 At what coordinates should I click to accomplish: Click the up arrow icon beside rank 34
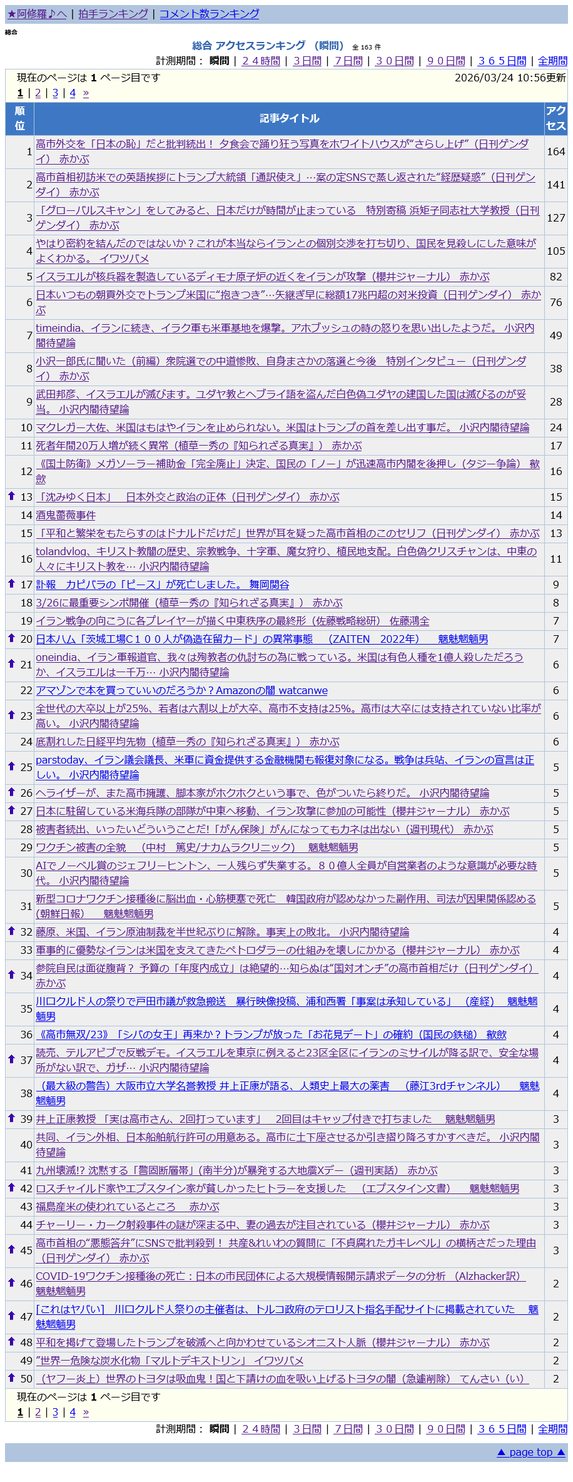(11, 974)
